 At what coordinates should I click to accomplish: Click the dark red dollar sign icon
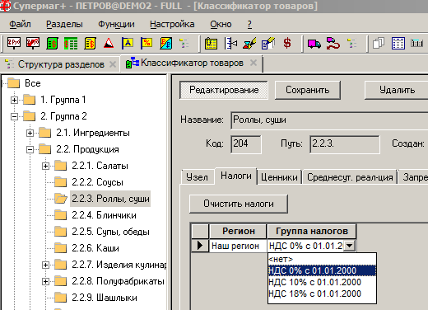[287, 44]
